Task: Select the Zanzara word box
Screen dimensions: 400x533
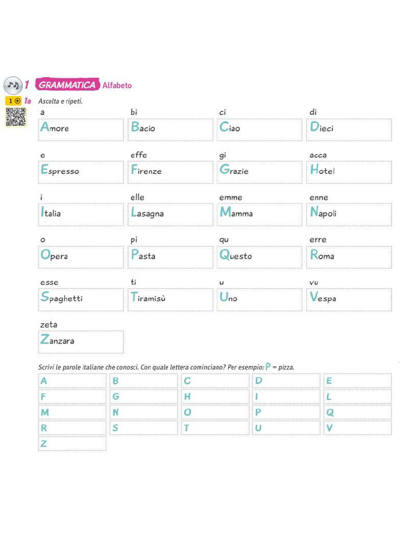Action: (81, 342)
